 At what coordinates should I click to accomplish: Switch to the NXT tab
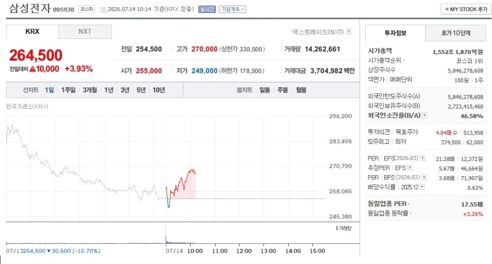coord(85,32)
